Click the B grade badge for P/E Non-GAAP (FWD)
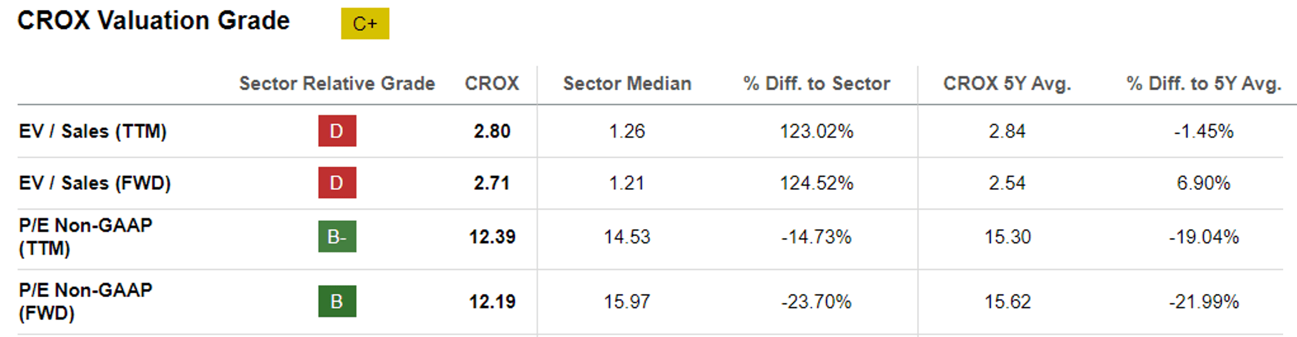1297x337 pixels. (337, 301)
